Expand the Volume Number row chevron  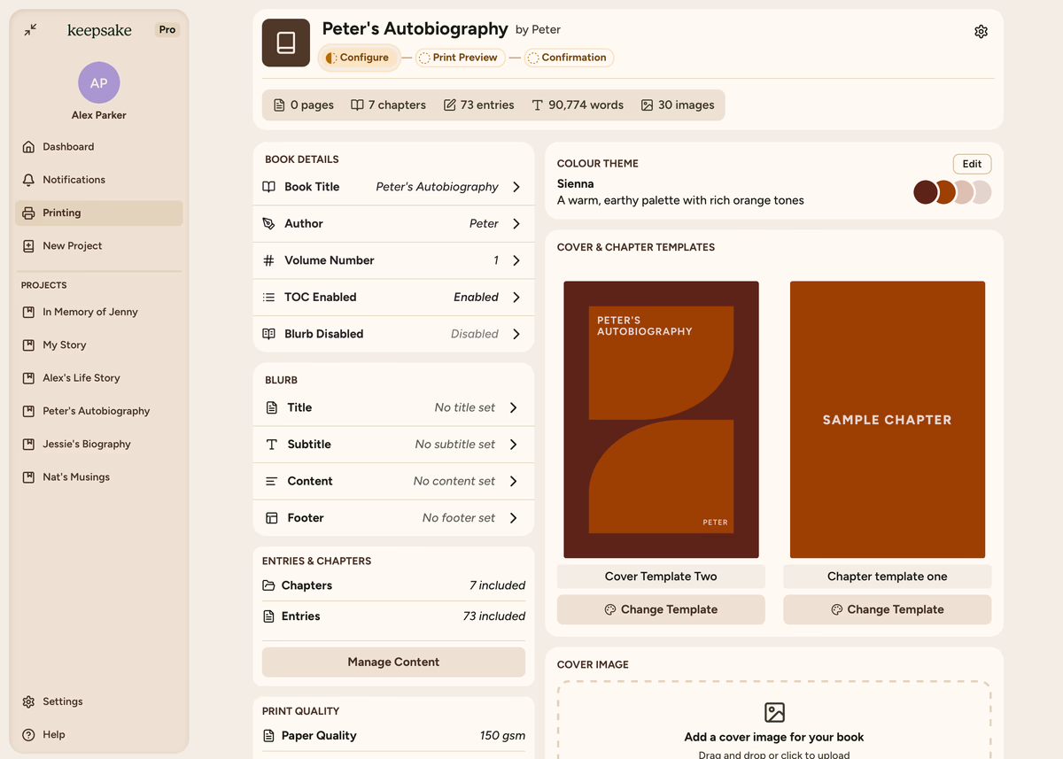516,260
